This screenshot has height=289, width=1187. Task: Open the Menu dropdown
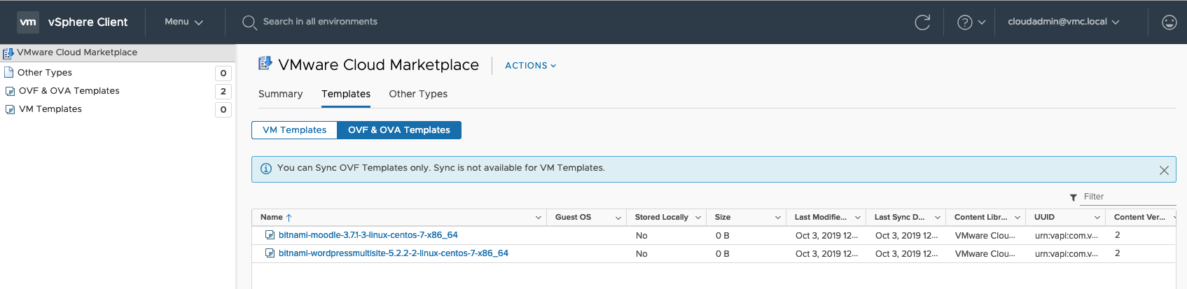point(183,22)
